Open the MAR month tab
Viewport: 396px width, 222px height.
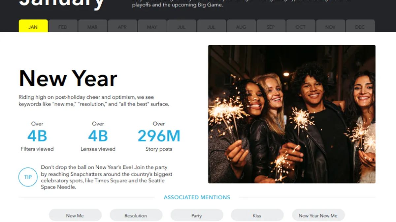tap(92, 26)
